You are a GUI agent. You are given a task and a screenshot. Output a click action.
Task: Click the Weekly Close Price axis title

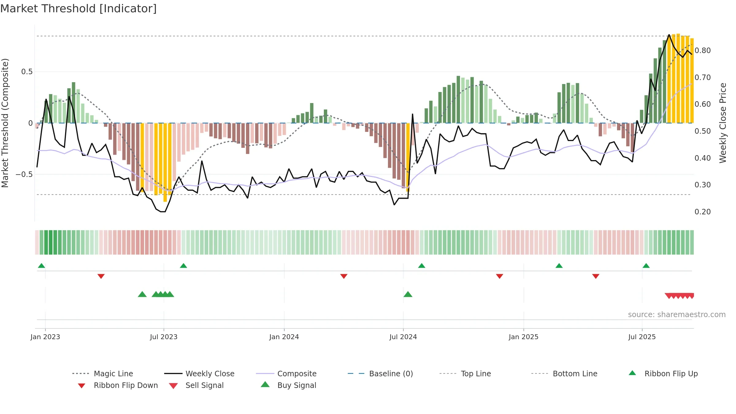(x=723, y=123)
